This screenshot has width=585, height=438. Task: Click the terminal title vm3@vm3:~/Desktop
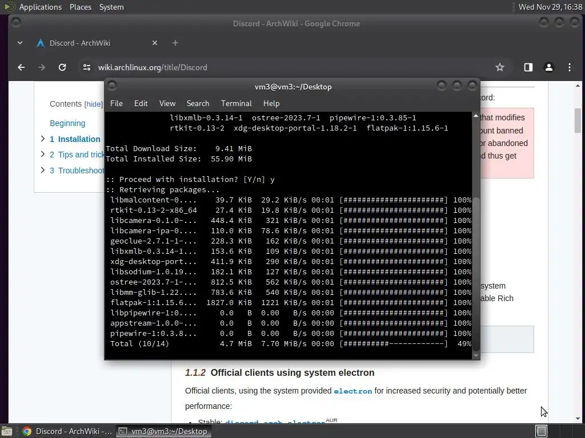[x=293, y=87]
